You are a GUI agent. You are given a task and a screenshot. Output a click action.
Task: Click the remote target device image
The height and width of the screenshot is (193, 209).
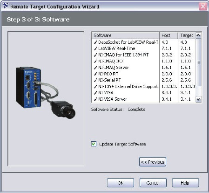click(46, 93)
